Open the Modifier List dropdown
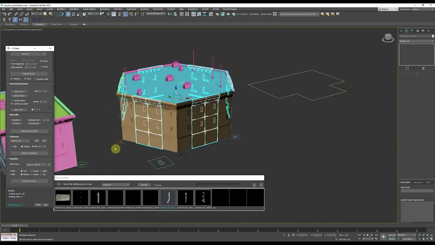Viewport: 435px width, 245px height. point(417,41)
